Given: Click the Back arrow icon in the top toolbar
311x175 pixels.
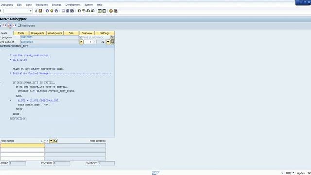Looking at the screenshot, I should pos(36,11).
